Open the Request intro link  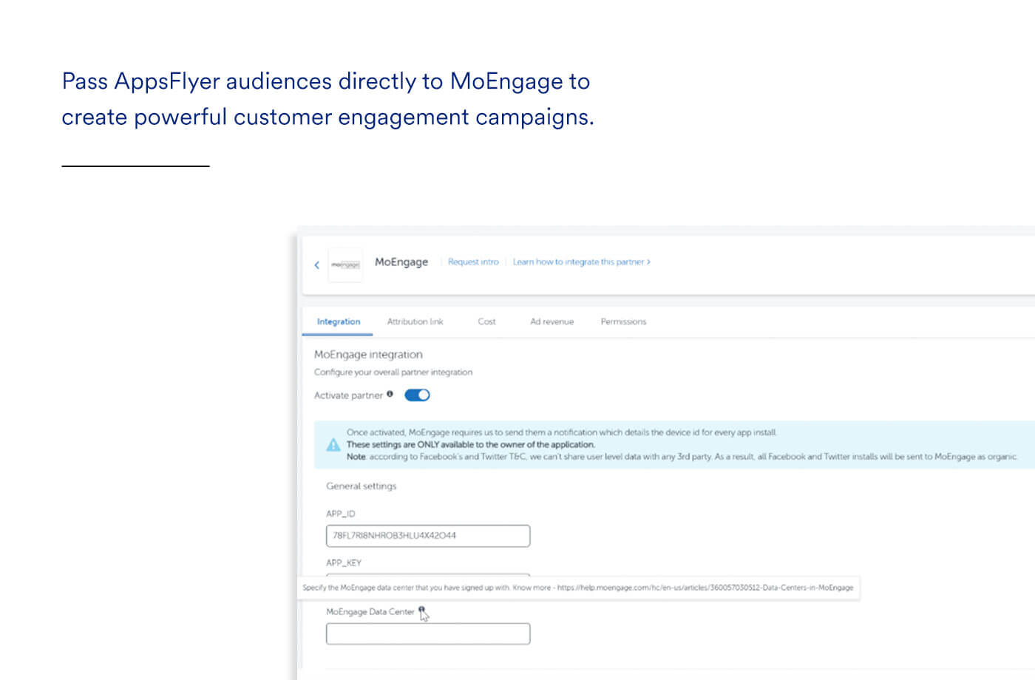(473, 262)
